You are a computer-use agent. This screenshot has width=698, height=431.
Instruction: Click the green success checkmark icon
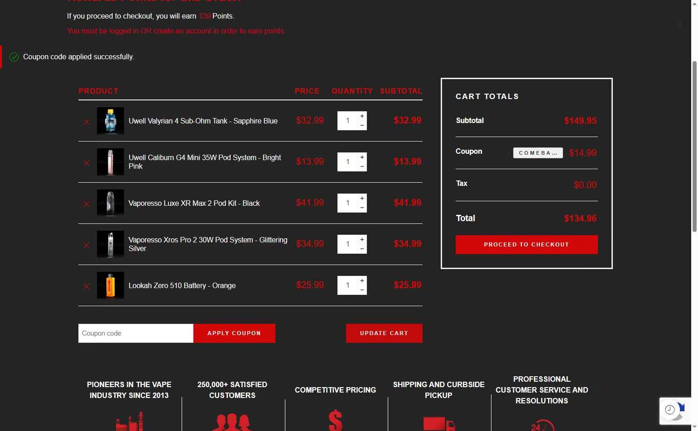point(14,57)
